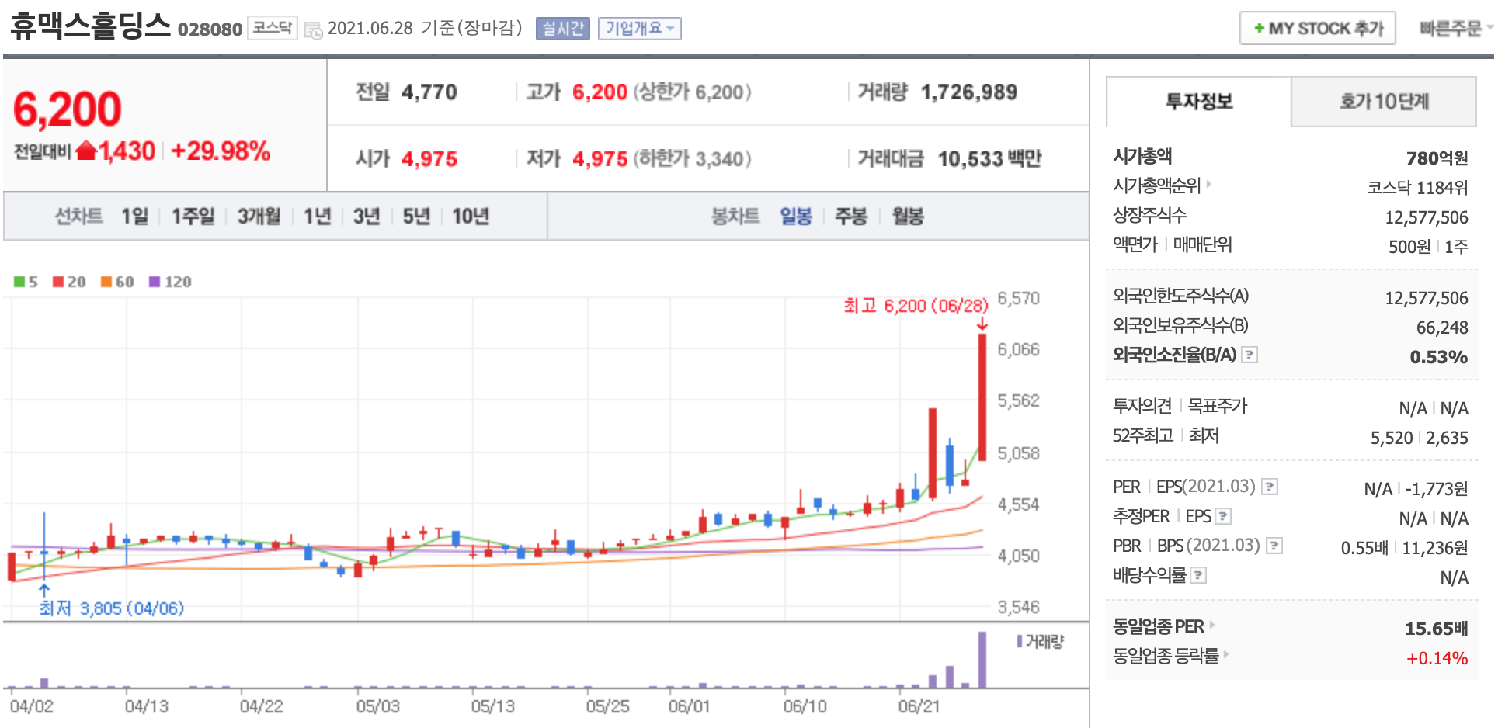Open help icon beside 외국인소진율(B/A)
The height and width of the screenshot is (728, 1505).
click(1249, 355)
